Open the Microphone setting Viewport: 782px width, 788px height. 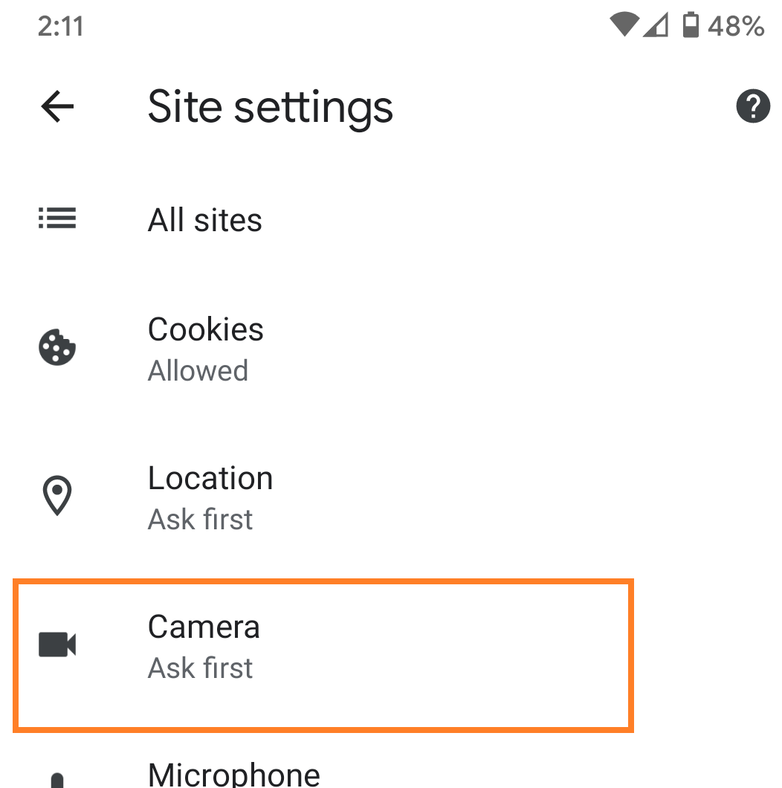coord(234,773)
